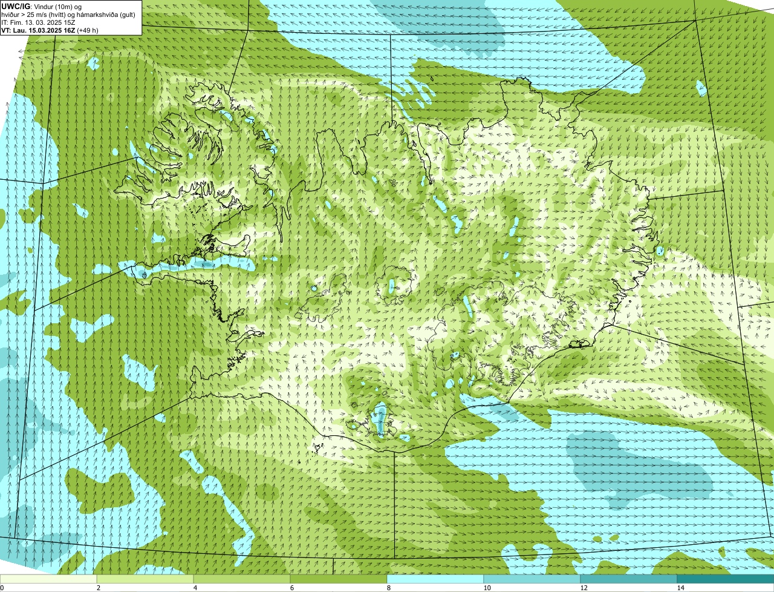The width and height of the screenshot is (774, 592).
Task: Select the 'hviður > 25 m/s' description line
Action: click(x=68, y=15)
